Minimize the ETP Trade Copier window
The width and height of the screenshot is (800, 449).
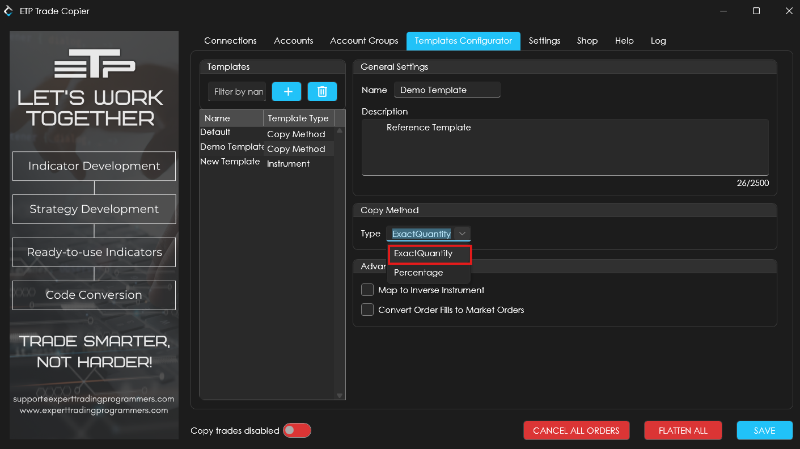723,11
